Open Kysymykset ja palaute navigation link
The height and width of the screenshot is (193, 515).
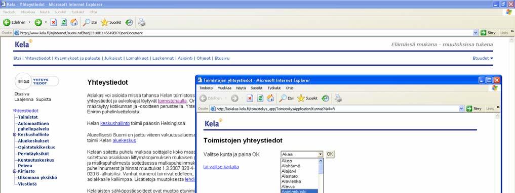(x=77, y=58)
